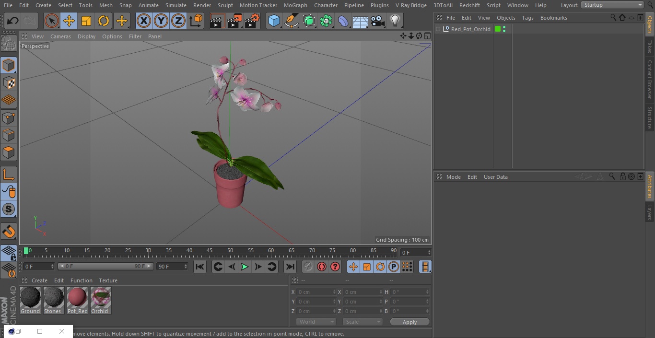Click the green Subdivision Surface generator icon
Viewport: 655px width, 338px height.
pos(309,21)
